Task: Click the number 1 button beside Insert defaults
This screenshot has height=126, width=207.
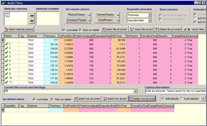Action: [x=203, y=98]
